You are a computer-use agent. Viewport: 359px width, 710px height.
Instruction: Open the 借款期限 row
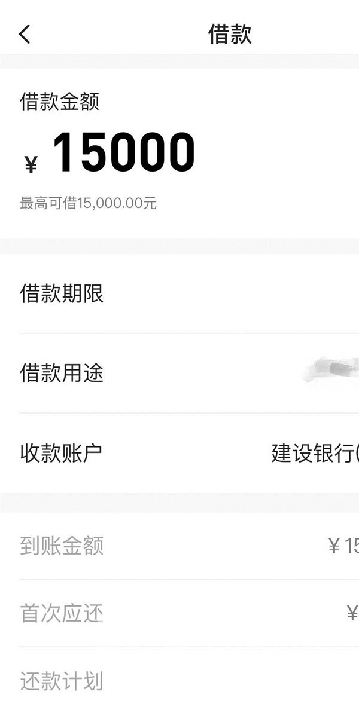click(180, 293)
